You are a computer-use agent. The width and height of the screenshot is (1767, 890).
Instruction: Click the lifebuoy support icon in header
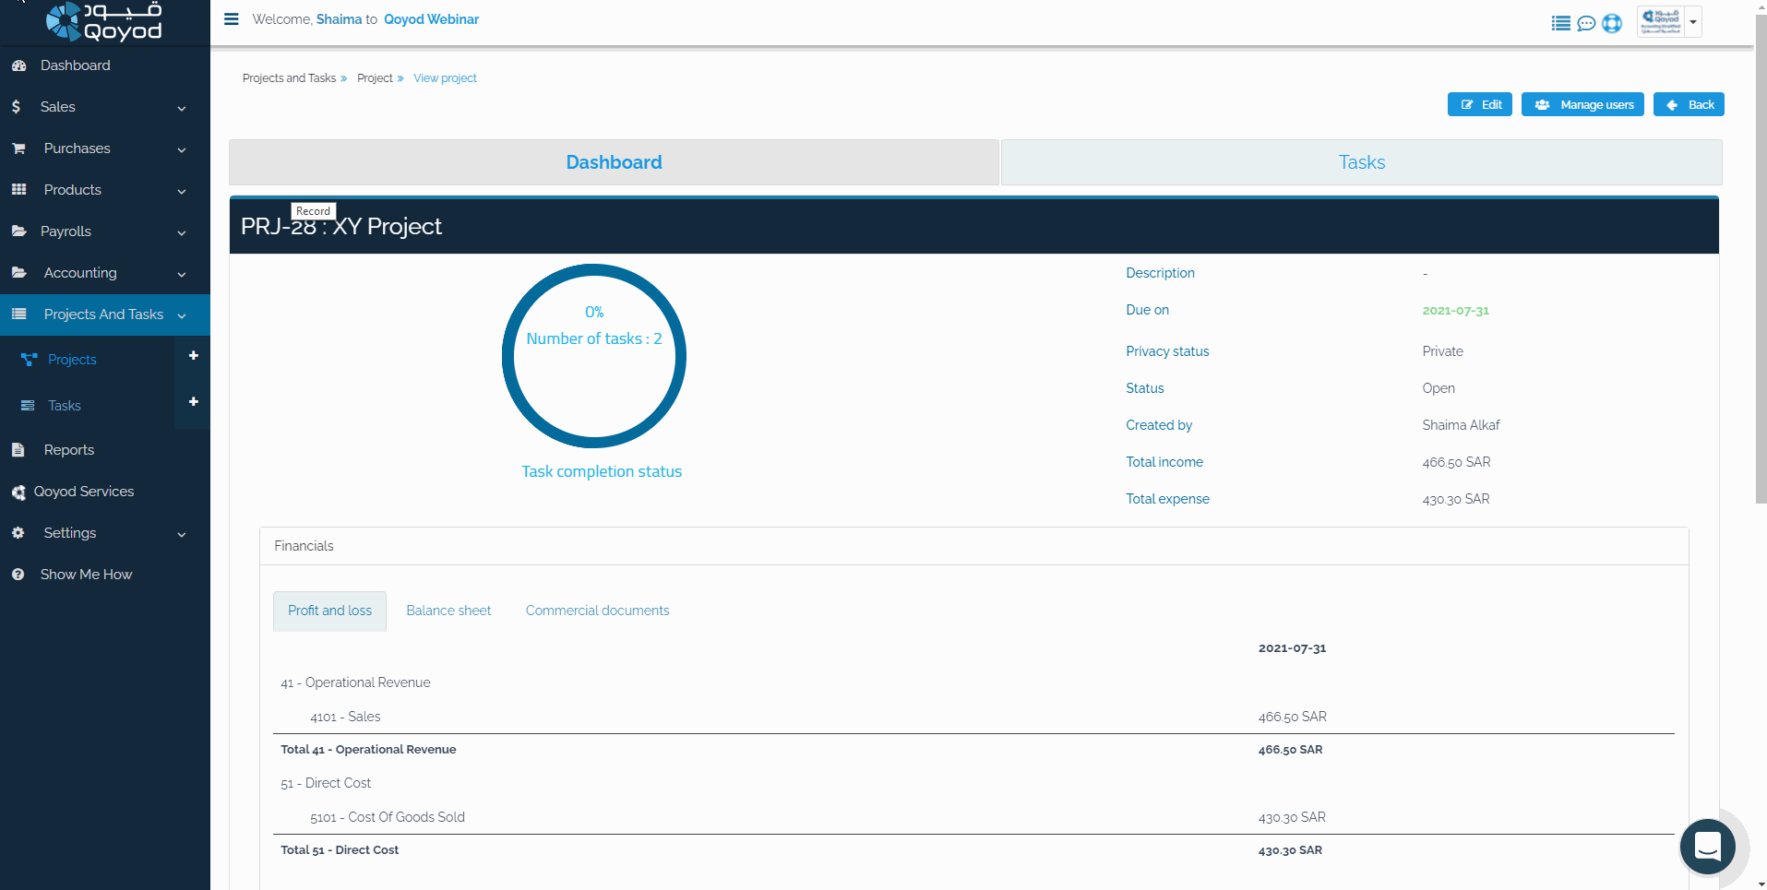coord(1612,23)
